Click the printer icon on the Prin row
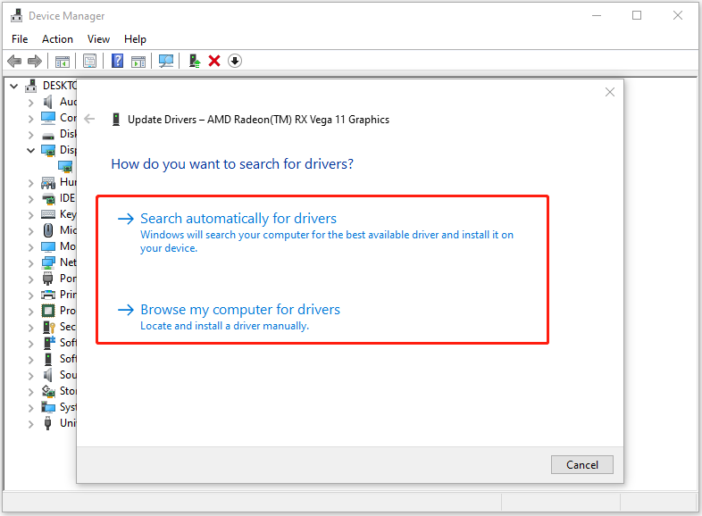 48,295
